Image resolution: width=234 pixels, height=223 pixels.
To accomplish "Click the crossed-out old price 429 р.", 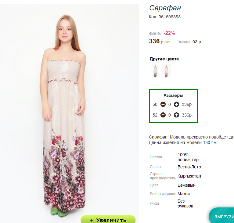I will [155, 33].
